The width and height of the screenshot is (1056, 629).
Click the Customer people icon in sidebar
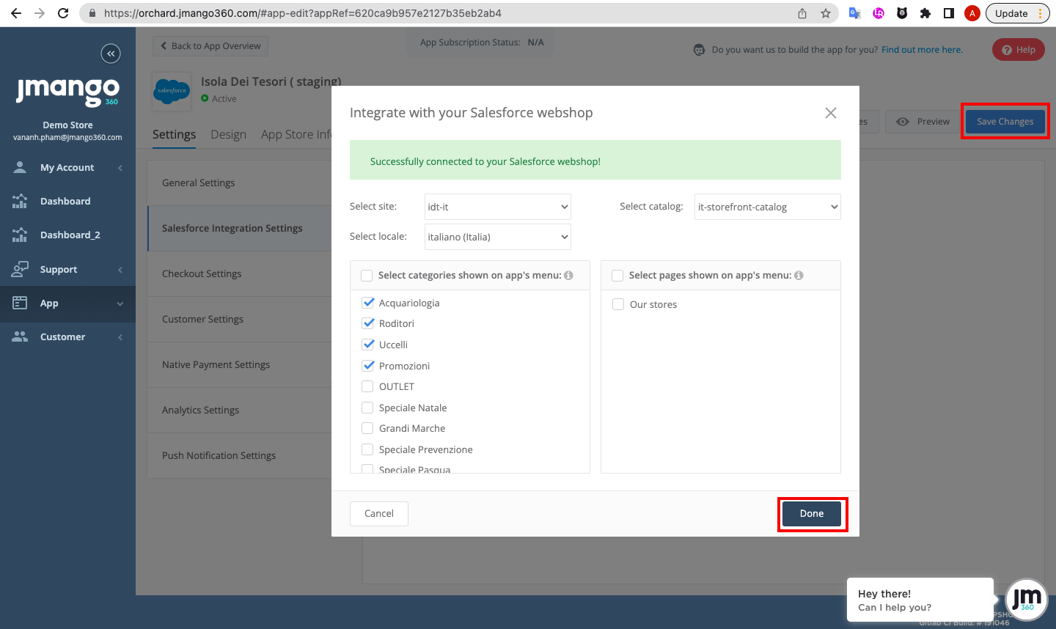coord(20,336)
